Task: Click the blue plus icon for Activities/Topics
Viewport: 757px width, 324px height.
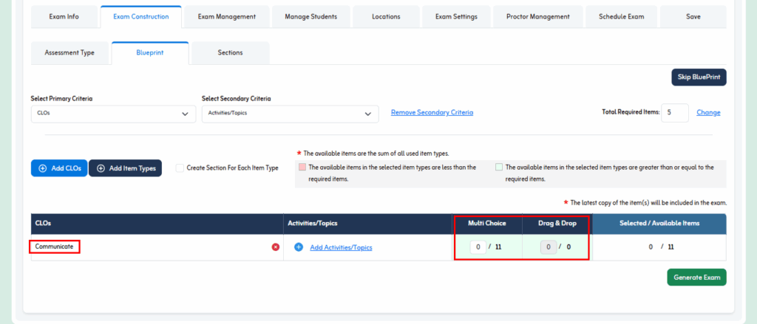Action: click(299, 247)
